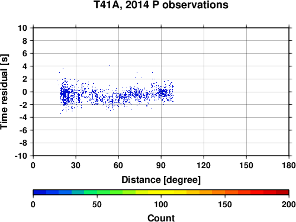Click the y-axis tick label '-10' at bottom
296x222 pixels.
pos(21,156)
